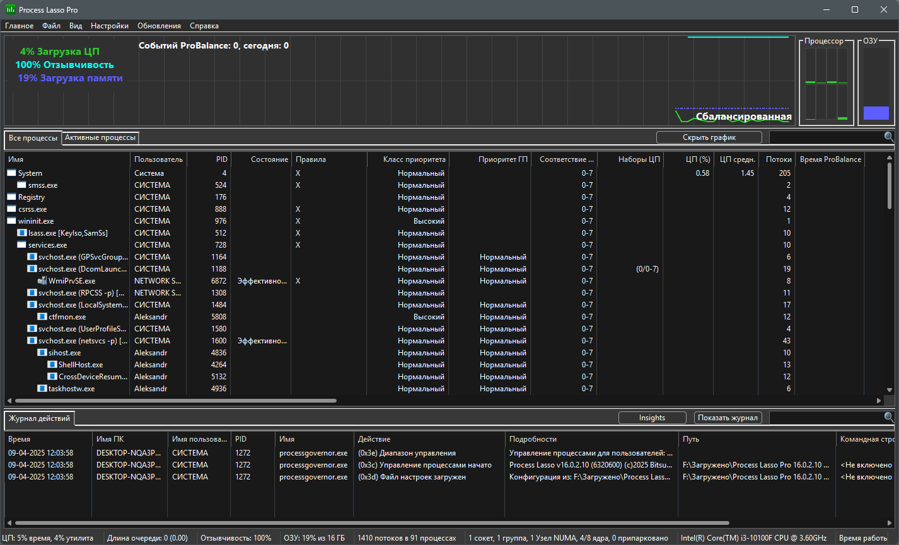This screenshot has width=899, height=545.
Task: Open the Вид menu
Action: [x=76, y=26]
